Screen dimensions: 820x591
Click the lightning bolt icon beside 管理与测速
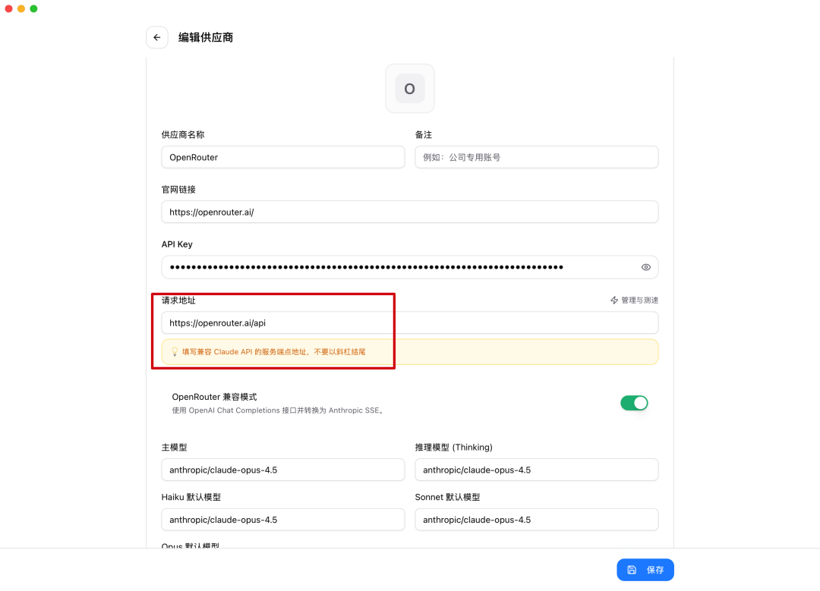tap(613, 300)
